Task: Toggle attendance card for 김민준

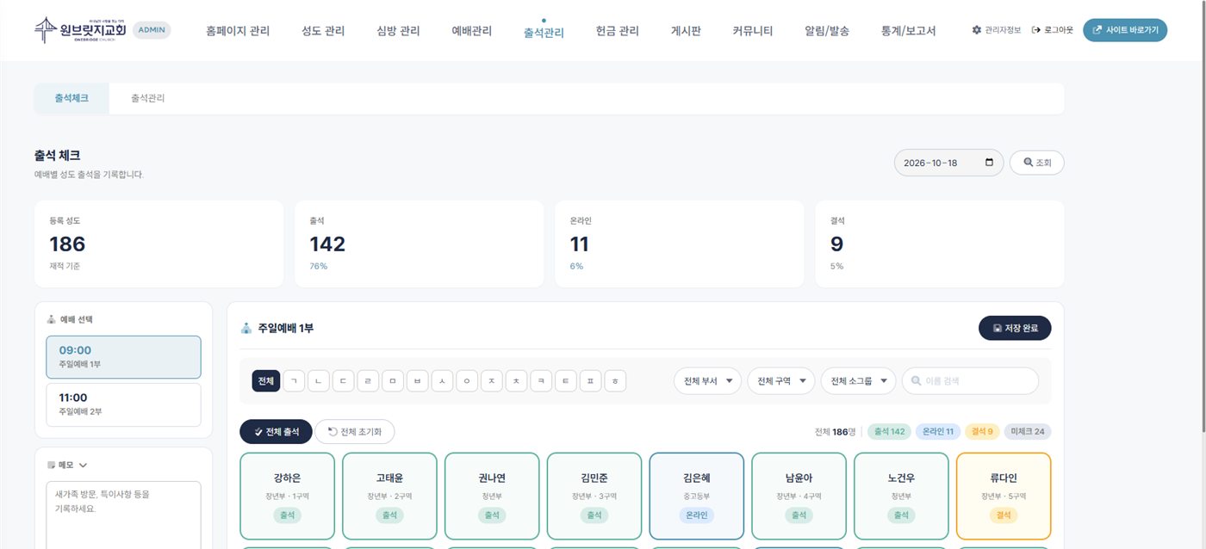Action: point(594,497)
